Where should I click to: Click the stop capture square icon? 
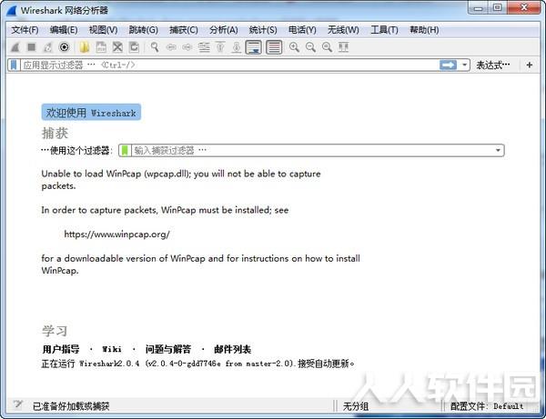(31, 47)
